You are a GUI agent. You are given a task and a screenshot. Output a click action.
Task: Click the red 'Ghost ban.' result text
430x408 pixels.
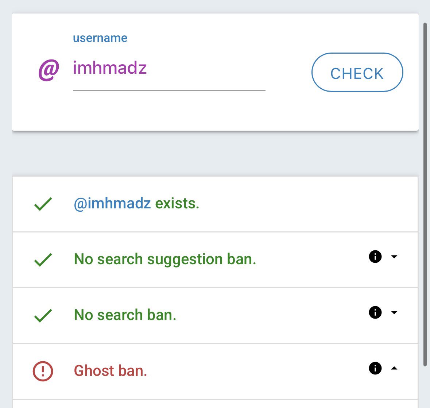point(111,371)
